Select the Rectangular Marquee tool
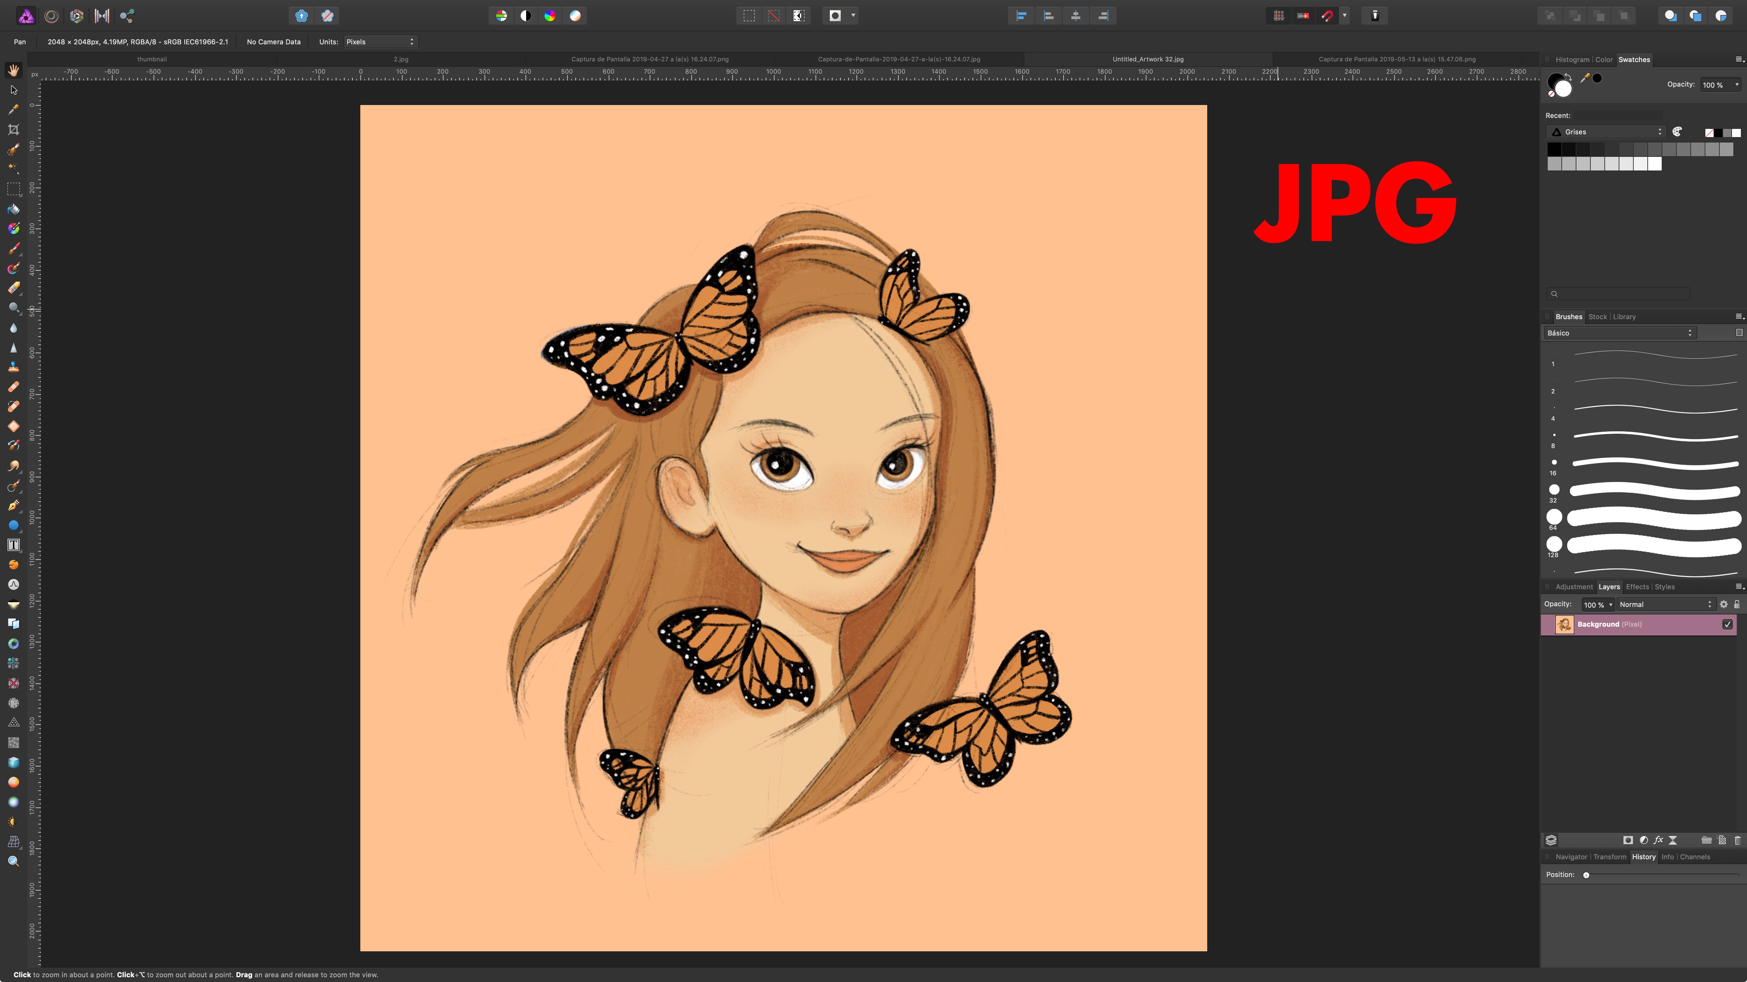 tap(14, 189)
